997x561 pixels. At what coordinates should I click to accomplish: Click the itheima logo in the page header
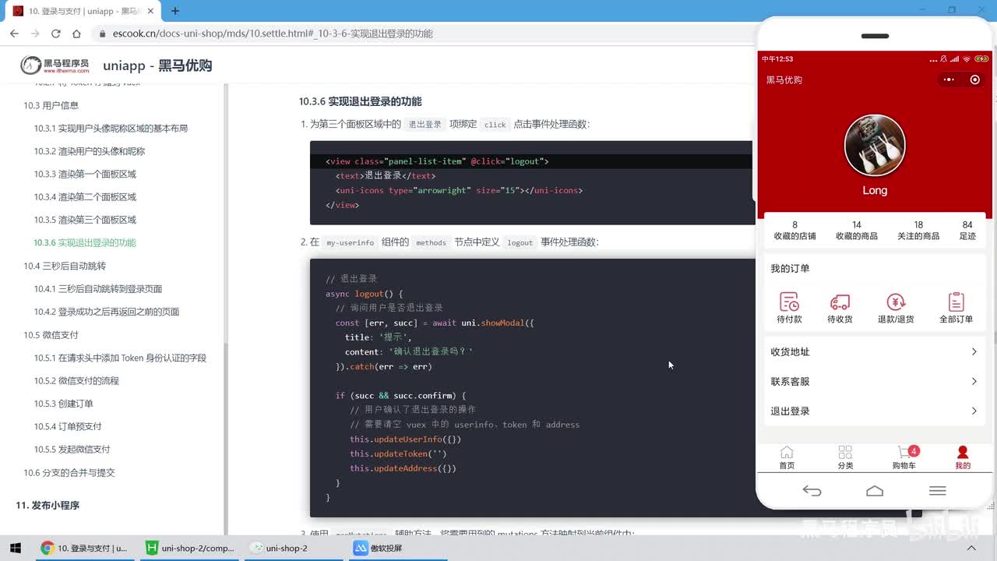point(55,65)
